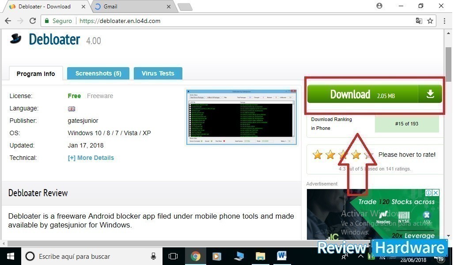
Task: Click the Debloater Review heading
Action: pos(38,193)
